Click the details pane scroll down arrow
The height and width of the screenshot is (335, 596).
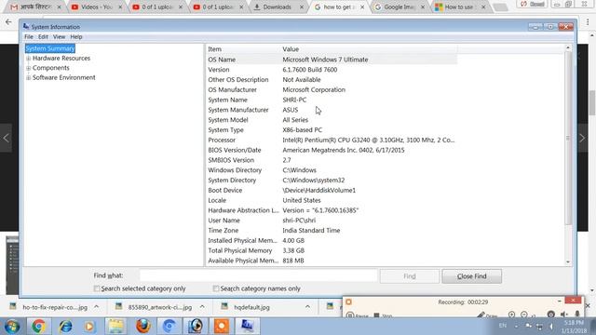point(568,261)
